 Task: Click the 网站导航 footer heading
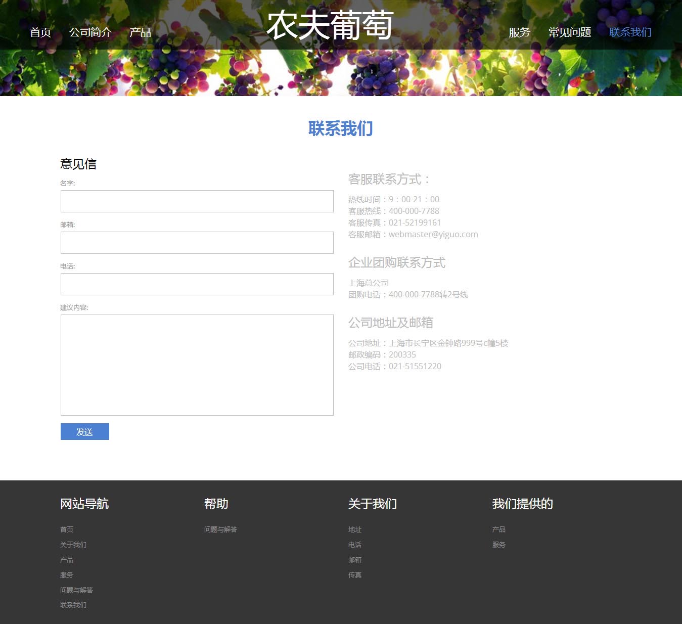pos(84,504)
